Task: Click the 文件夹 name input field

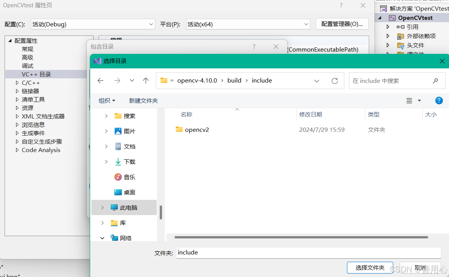Action: coord(308,253)
